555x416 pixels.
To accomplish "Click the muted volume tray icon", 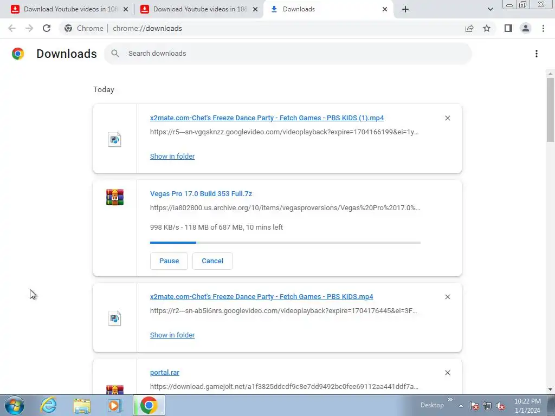I will (x=500, y=406).
